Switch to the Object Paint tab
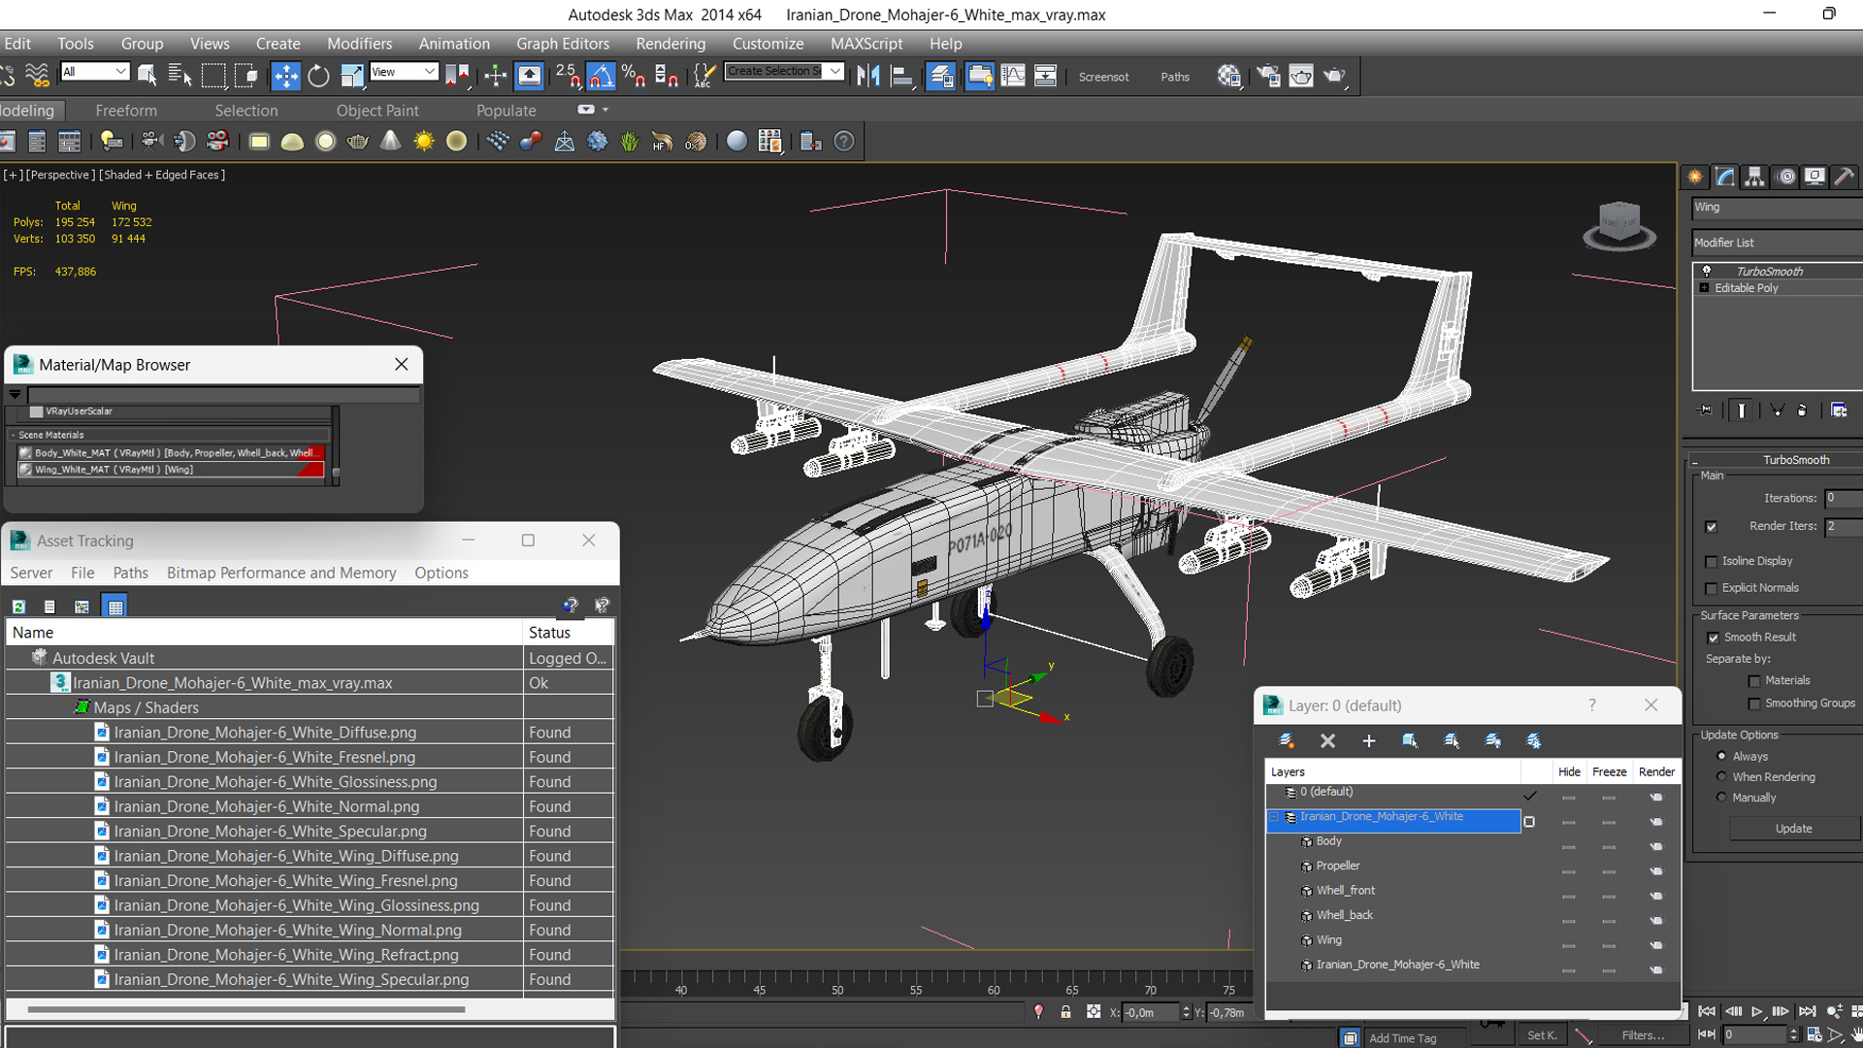Image resolution: width=1863 pixels, height=1048 pixels. [x=377, y=111]
